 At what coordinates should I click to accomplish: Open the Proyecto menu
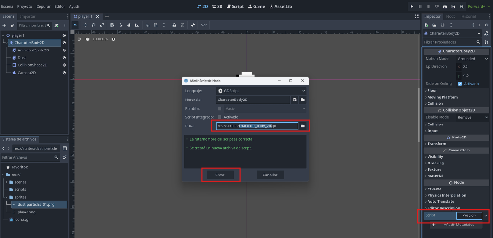pyautogui.click(x=25, y=6)
